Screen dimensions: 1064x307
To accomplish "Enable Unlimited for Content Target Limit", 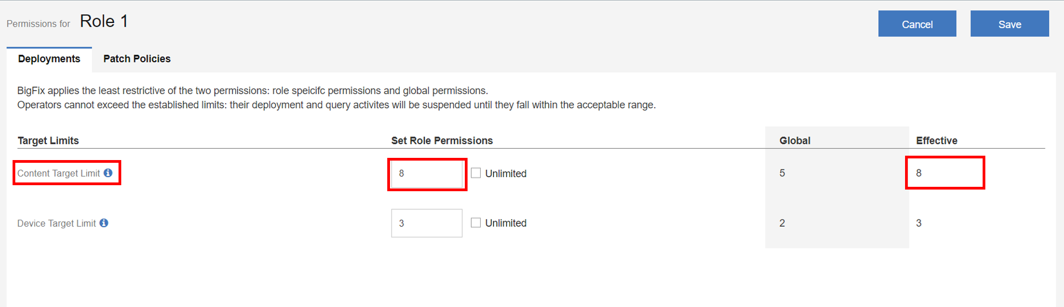I will pos(476,173).
